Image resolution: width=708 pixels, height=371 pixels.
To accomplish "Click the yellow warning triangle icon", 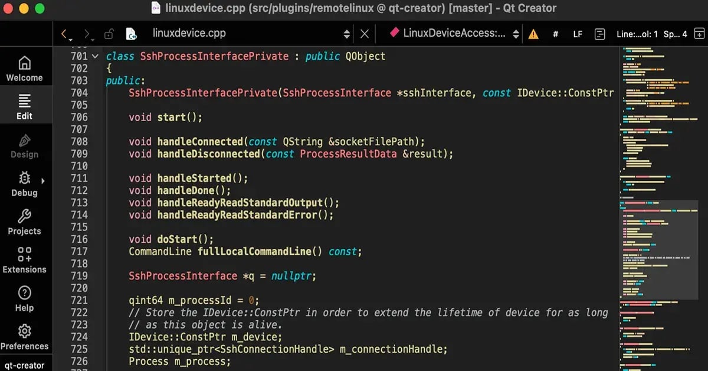I will tap(533, 34).
